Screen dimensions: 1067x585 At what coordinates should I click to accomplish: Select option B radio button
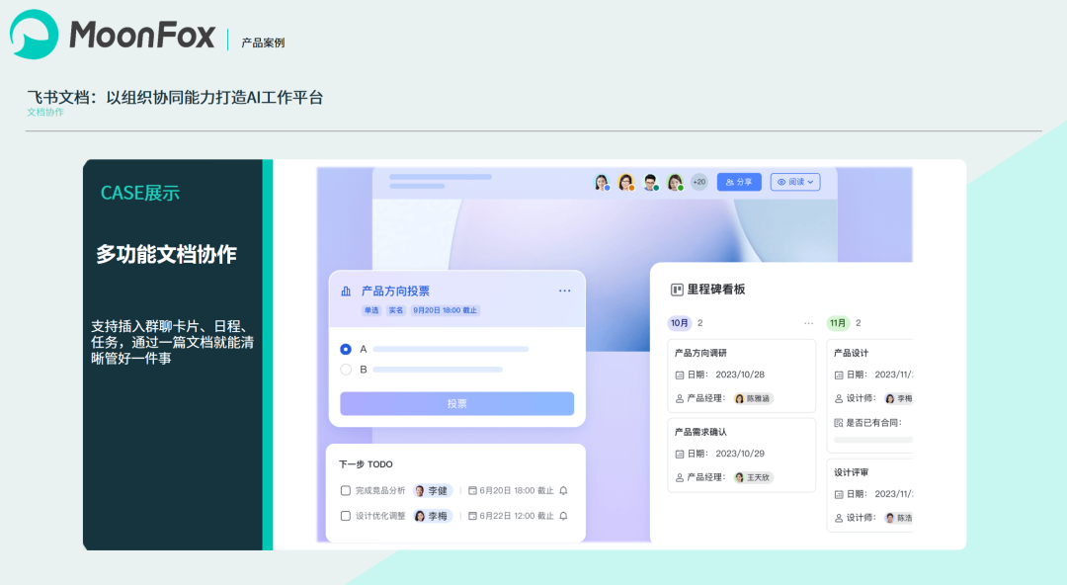(346, 370)
